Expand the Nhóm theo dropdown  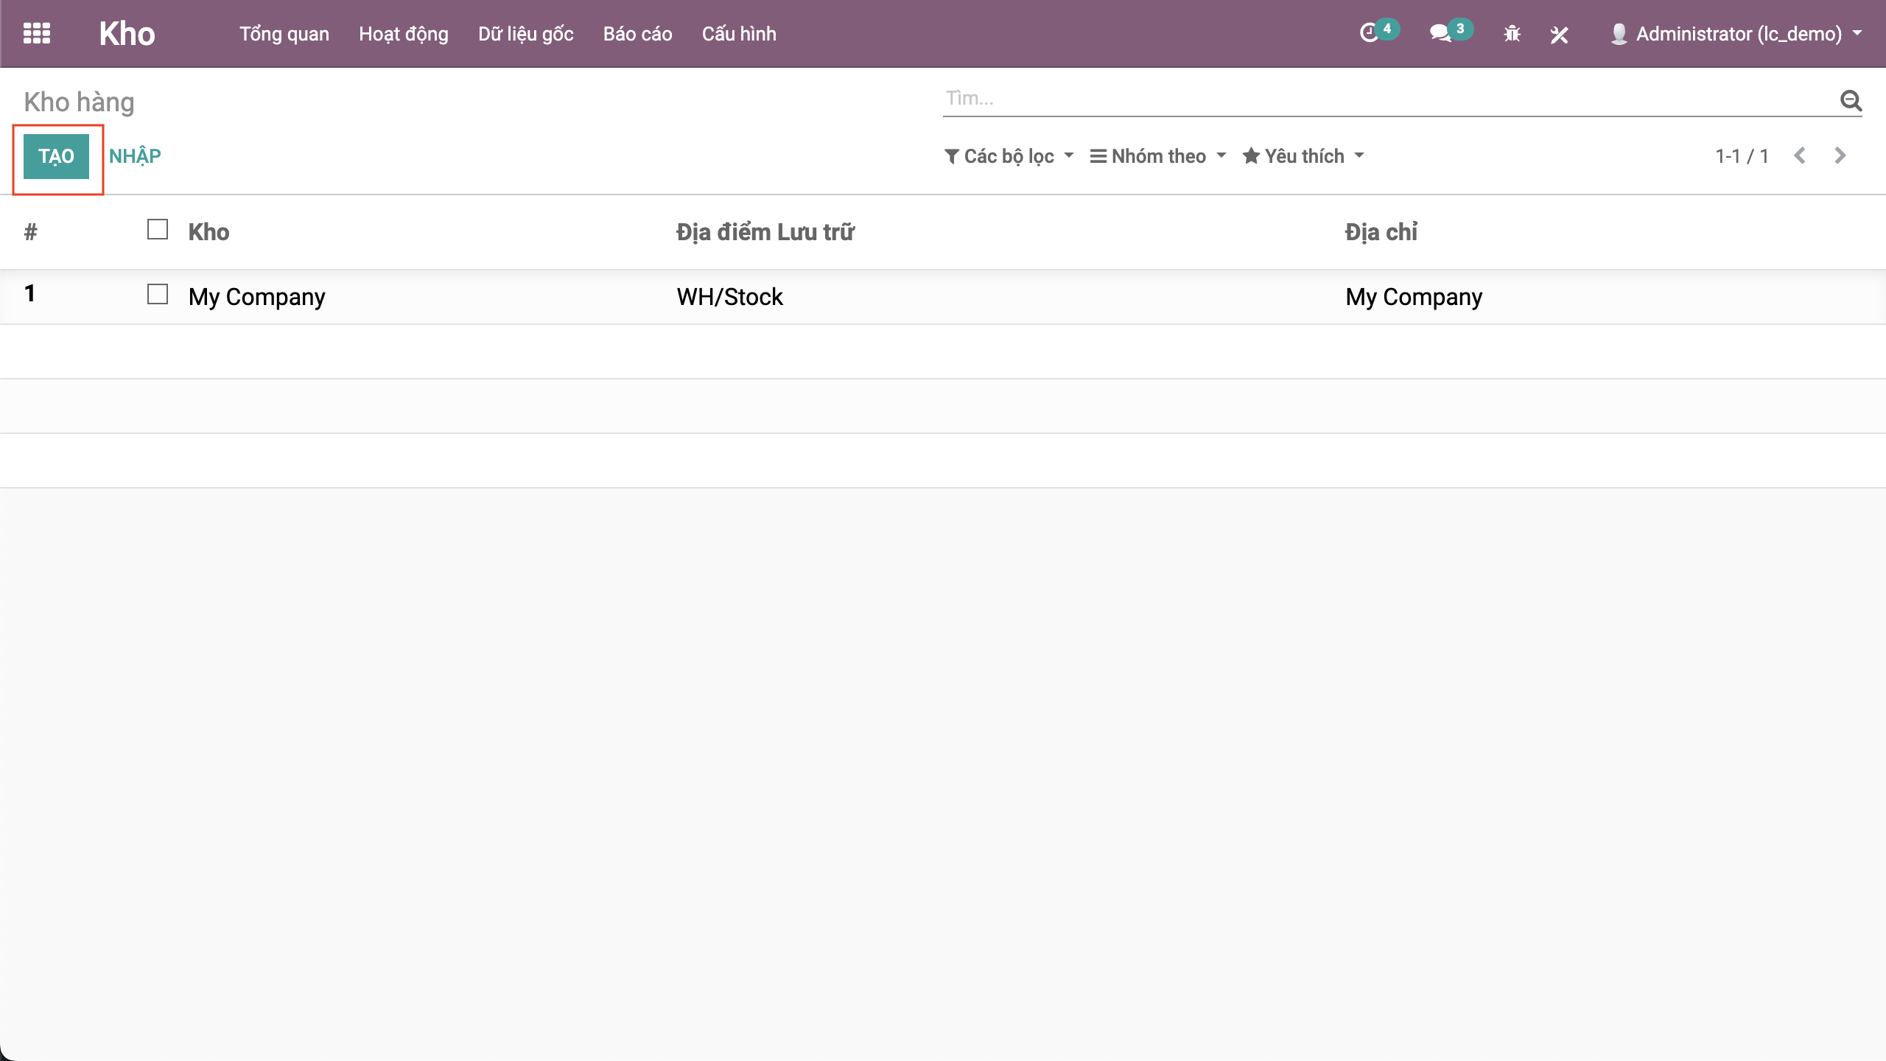click(x=1158, y=156)
